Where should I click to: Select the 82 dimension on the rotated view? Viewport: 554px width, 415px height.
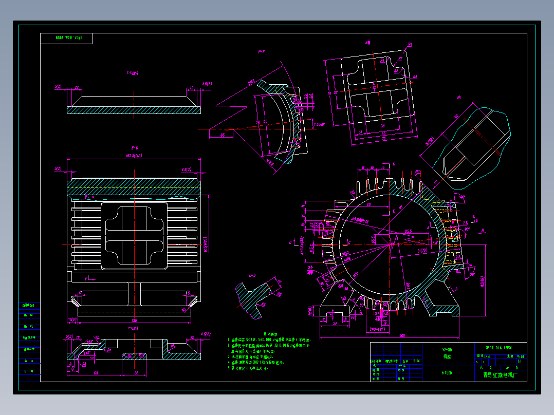point(456,116)
